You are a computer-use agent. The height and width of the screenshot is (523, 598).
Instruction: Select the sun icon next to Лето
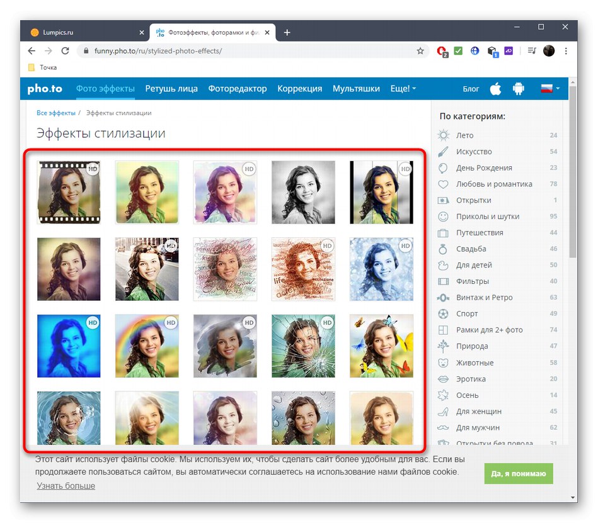click(x=443, y=135)
